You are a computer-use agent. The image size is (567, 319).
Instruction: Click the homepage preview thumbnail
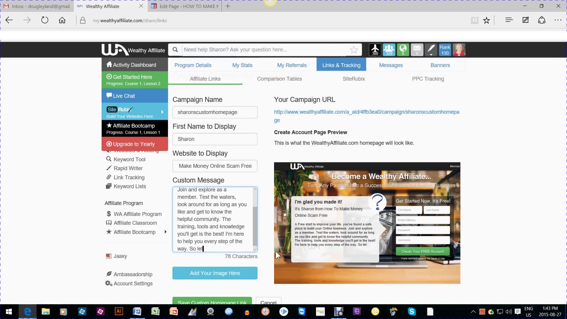(x=367, y=223)
